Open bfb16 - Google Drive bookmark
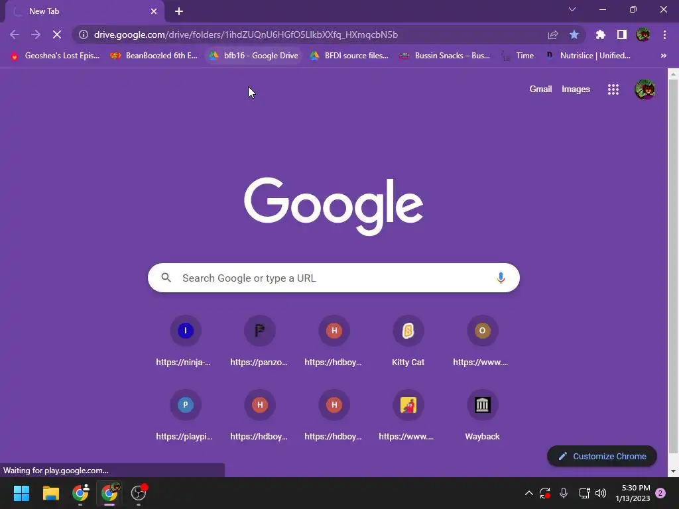This screenshot has width=679, height=509. [253, 56]
